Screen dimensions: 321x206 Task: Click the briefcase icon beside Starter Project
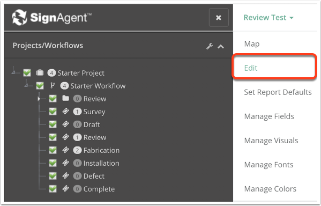tap(40, 72)
